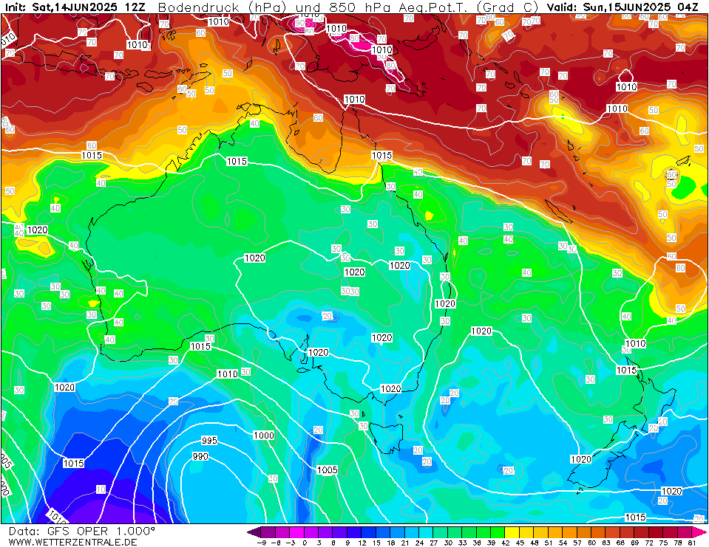
Task: Click the dark purple left arrow of color scale
Action: pyautogui.click(x=254, y=532)
